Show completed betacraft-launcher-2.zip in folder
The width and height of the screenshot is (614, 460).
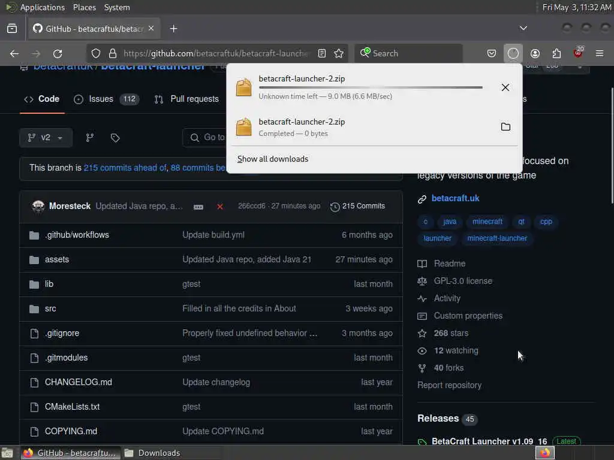tap(505, 127)
